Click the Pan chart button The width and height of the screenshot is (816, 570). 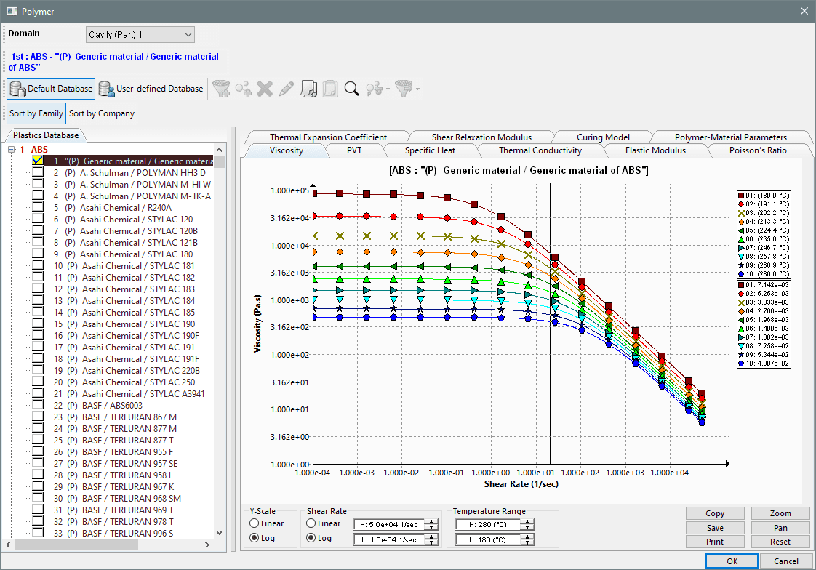(x=780, y=527)
